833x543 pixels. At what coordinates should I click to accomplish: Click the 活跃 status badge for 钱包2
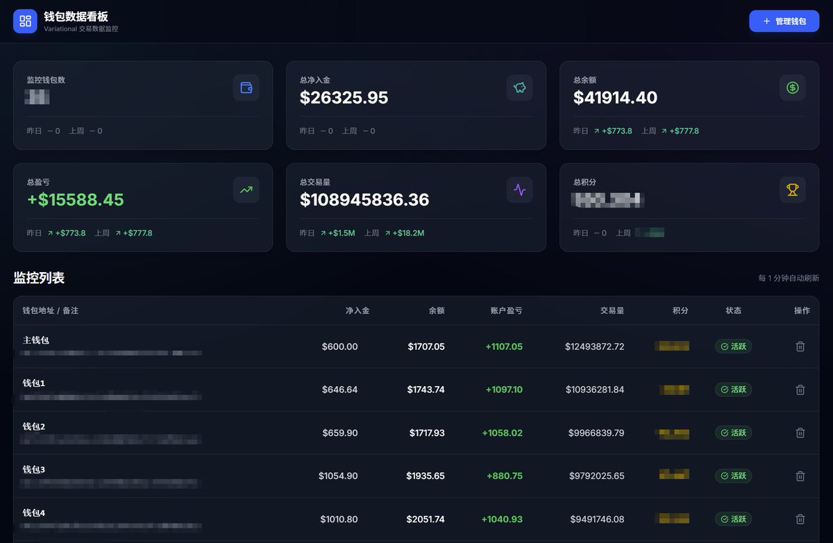734,433
